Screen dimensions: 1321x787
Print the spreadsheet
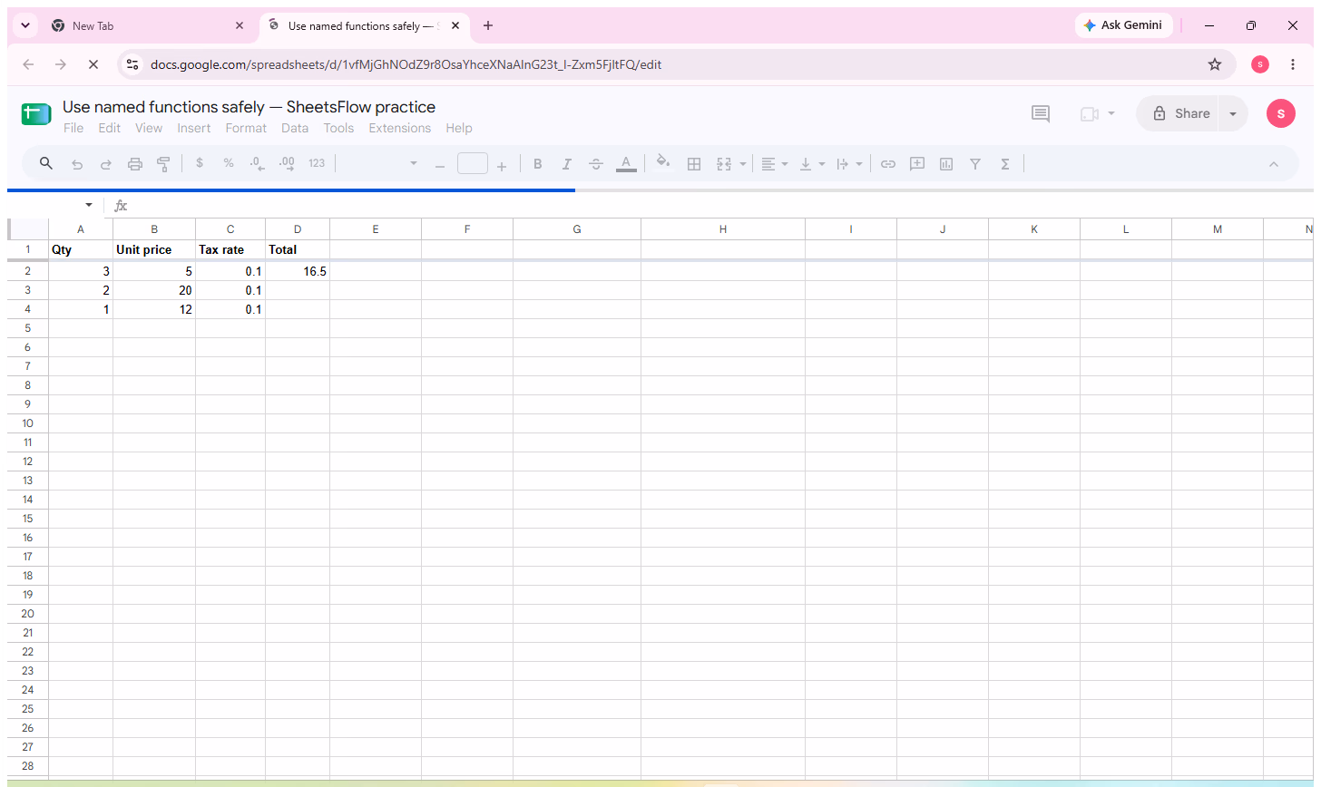[135, 164]
